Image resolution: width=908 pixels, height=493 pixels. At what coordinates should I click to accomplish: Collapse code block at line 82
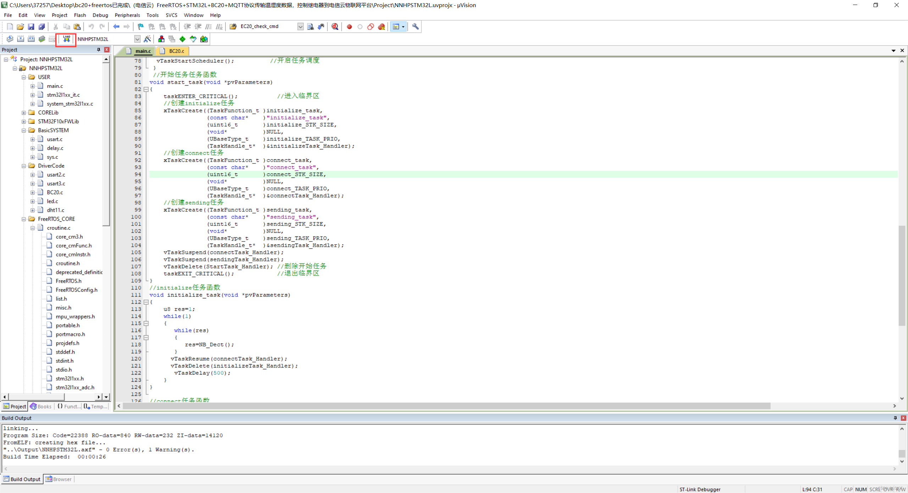tap(146, 89)
